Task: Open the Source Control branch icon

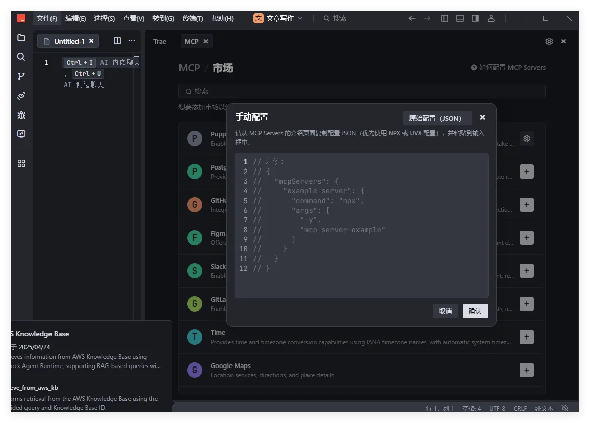Action: (21, 76)
